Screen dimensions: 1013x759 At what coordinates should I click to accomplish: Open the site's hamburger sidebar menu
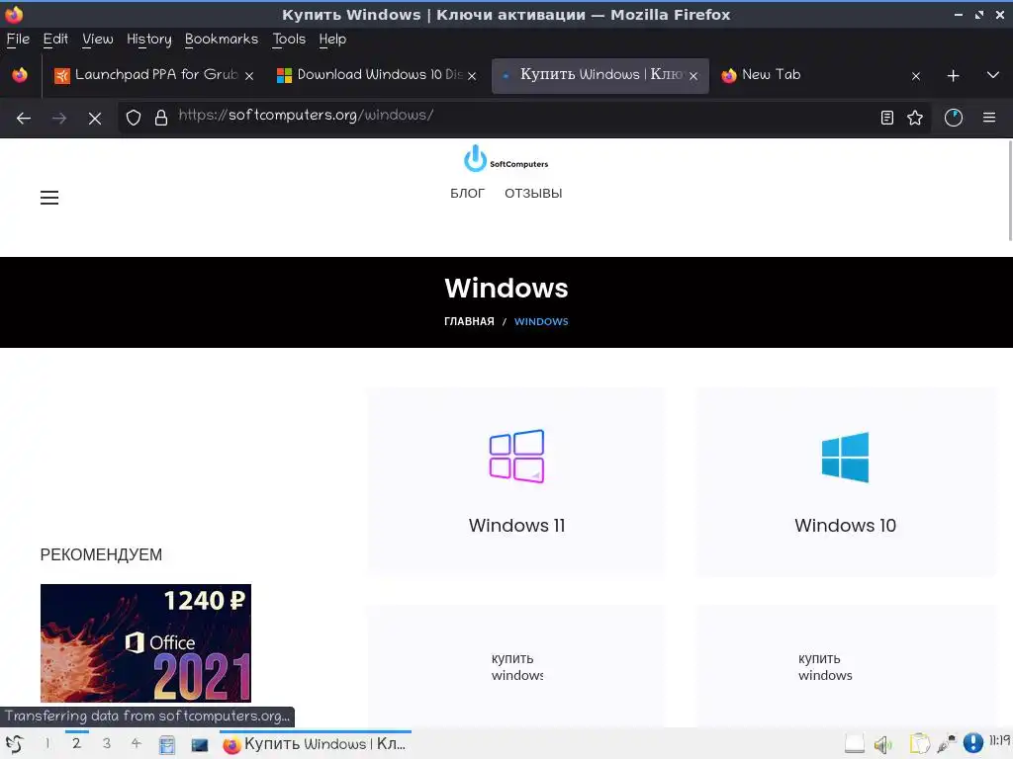click(x=49, y=198)
